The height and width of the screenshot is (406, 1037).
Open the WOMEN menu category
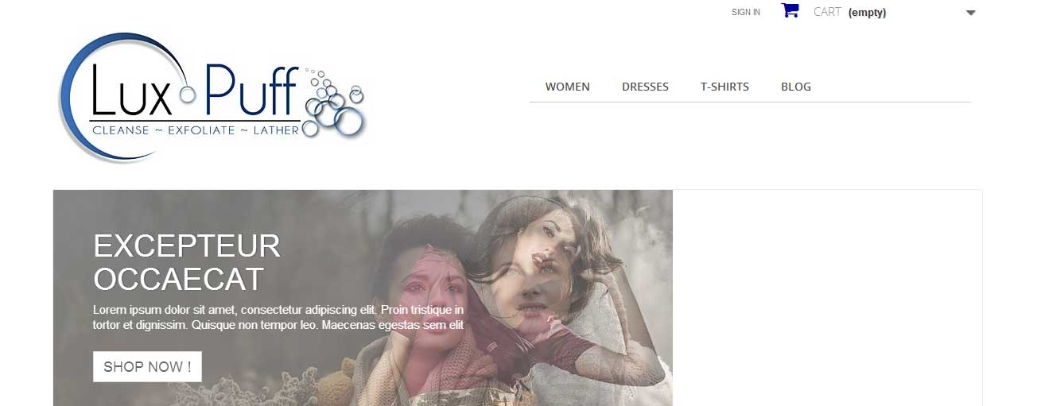[x=568, y=87]
